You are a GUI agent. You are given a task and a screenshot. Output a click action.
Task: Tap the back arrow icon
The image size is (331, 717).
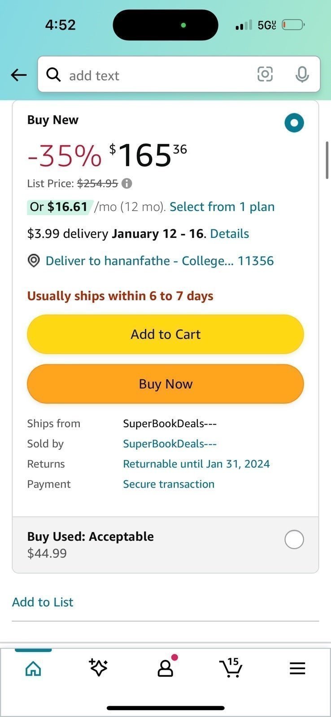19,75
